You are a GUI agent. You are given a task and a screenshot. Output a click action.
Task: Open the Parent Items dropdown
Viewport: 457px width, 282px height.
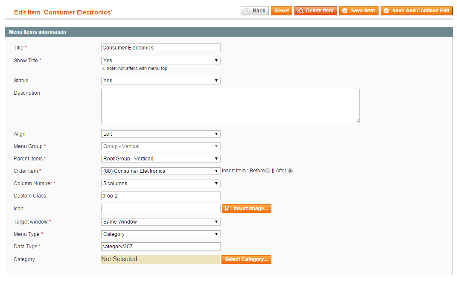pos(160,159)
